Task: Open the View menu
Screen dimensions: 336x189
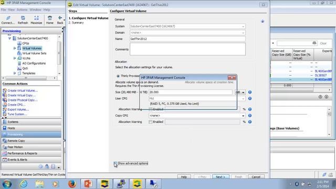Action: pos(12,10)
